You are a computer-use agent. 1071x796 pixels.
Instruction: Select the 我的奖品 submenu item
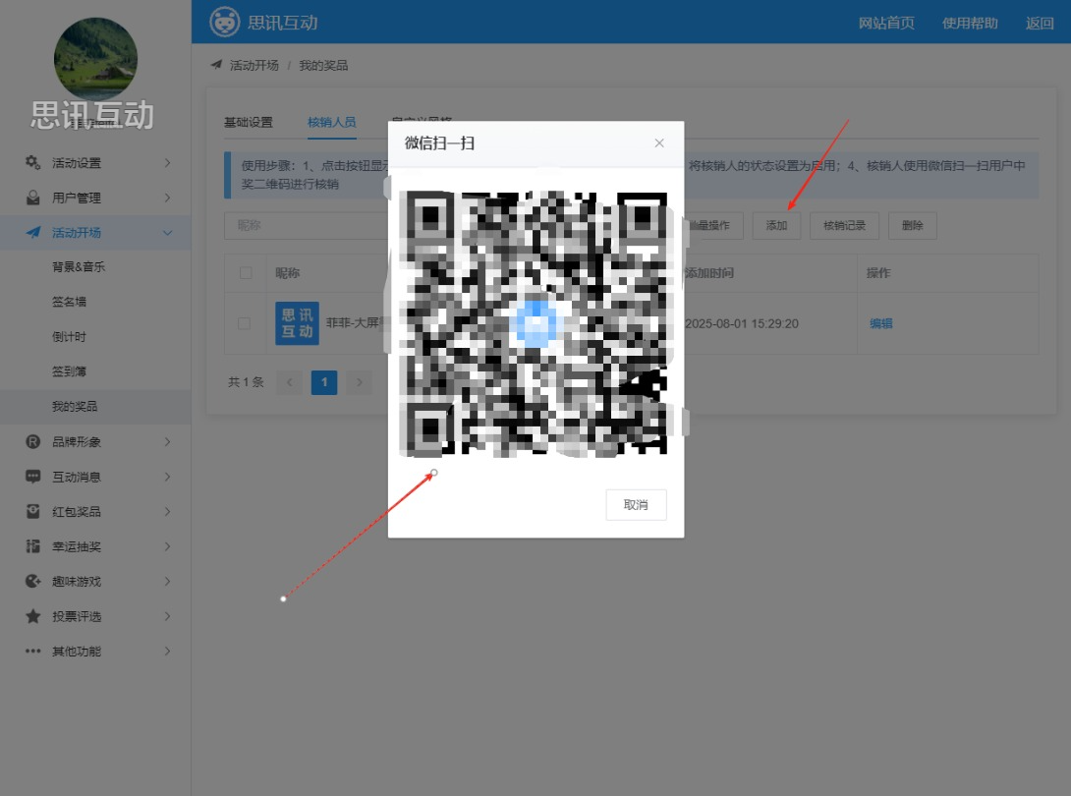point(95,407)
